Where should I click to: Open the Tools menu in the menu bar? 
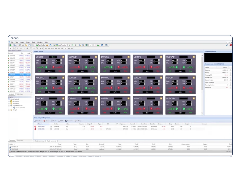tap(34, 42)
